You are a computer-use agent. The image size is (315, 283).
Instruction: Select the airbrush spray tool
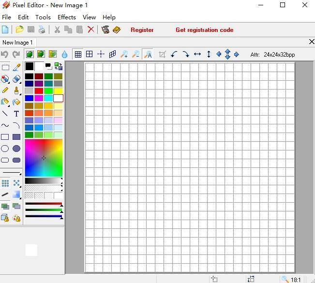pyautogui.click(x=5, y=102)
